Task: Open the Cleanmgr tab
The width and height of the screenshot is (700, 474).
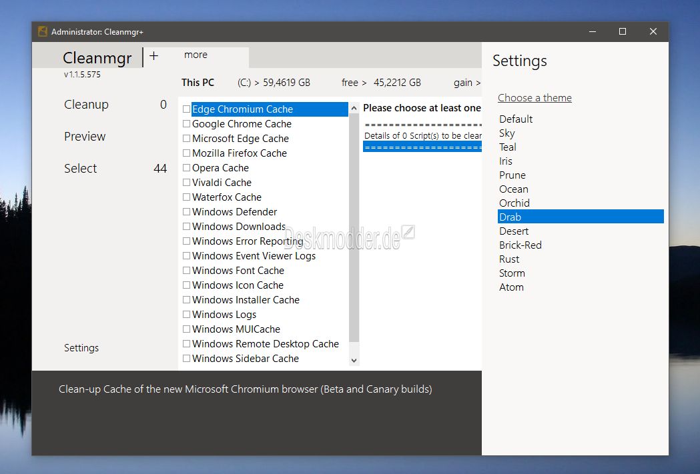Action: [x=97, y=58]
